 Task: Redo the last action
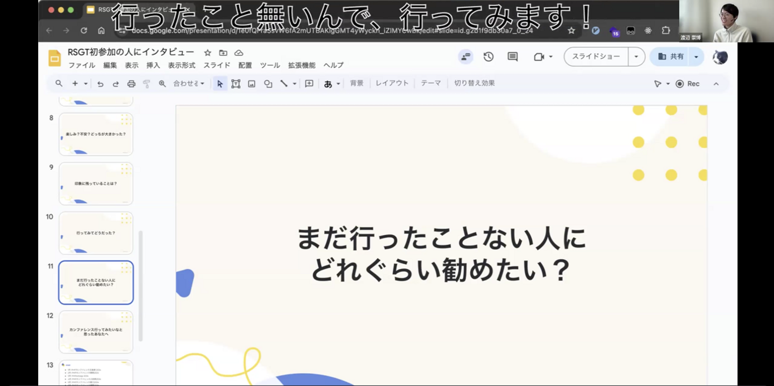tap(116, 84)
